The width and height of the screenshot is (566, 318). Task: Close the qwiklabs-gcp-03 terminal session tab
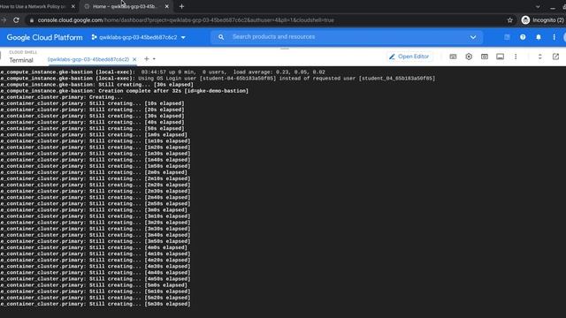[x=134, y=59]
